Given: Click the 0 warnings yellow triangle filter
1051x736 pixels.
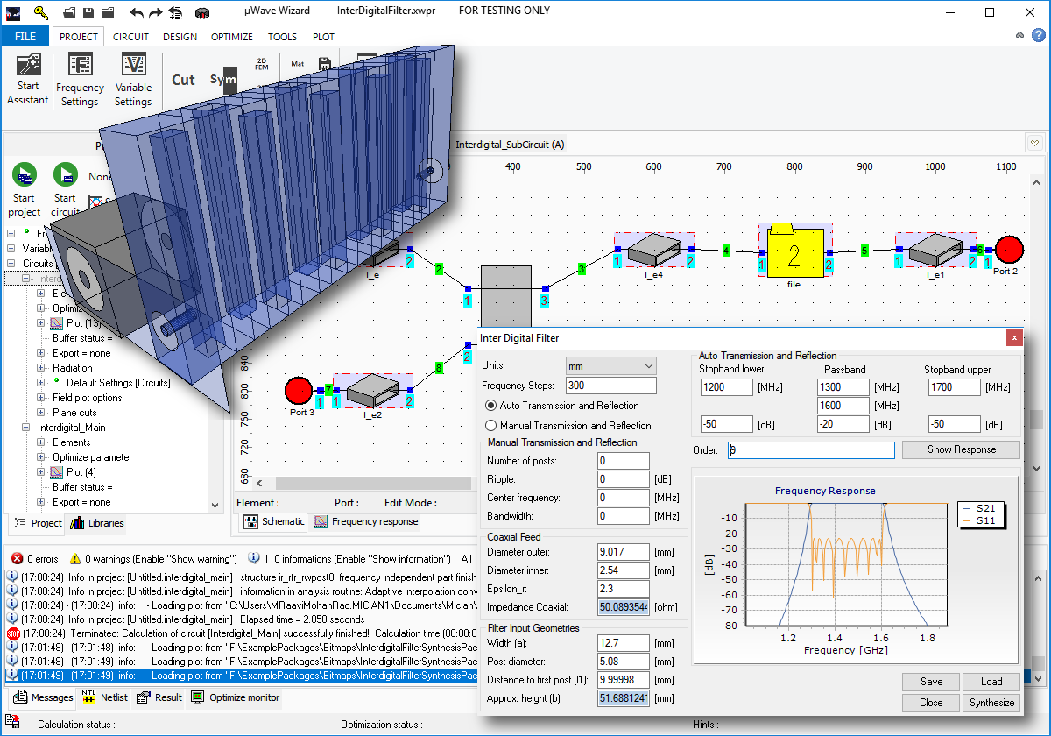Looking at the screenshot, I should click(76, 558).
